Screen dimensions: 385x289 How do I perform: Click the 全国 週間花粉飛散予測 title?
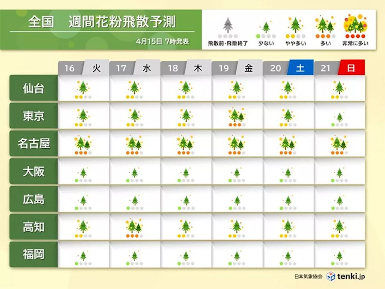pos(102,22)
